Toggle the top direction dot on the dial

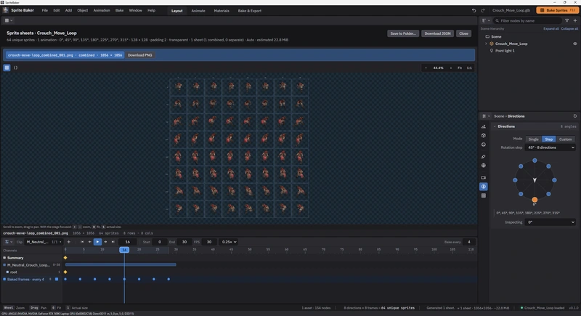click(535, 161)
